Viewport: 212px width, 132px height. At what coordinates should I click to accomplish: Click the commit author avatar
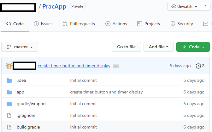pyautogui.click(x=9, y=66)
